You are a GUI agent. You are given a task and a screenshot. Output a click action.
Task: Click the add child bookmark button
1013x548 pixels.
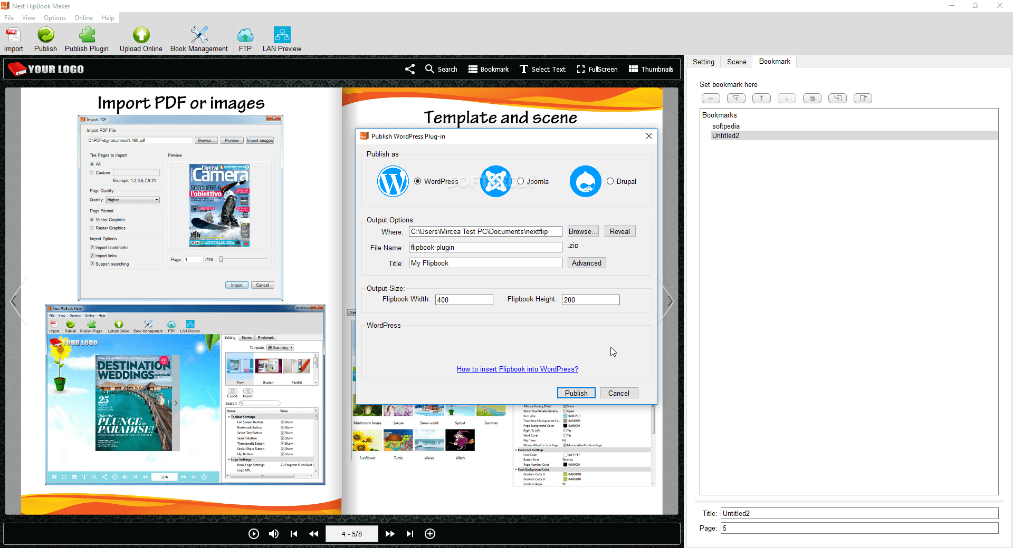736,99
